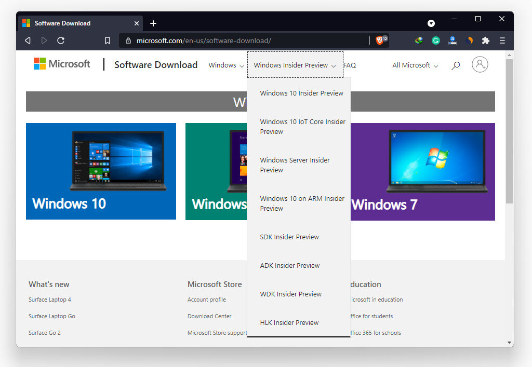Select Windows 10 Insider Preview

pos(302,93)
